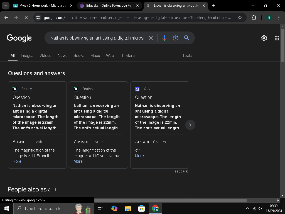
Task: Search by image with Lens icon
Action: tap(175, 38)
